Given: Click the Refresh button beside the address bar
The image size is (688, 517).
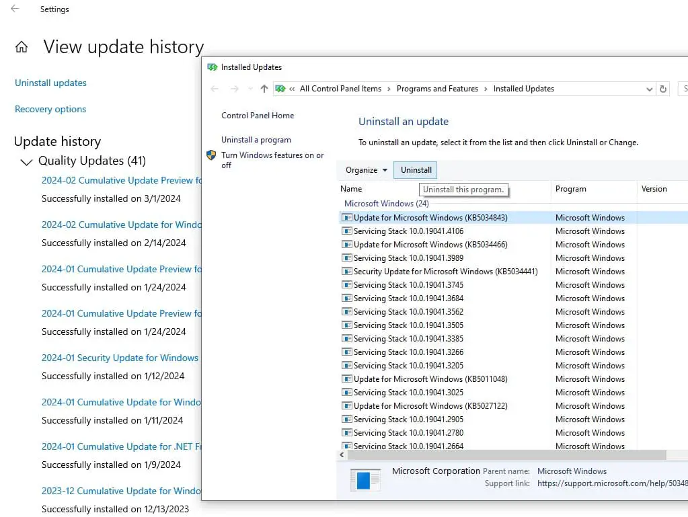Looking at the screenshot, I should [663, 89].
